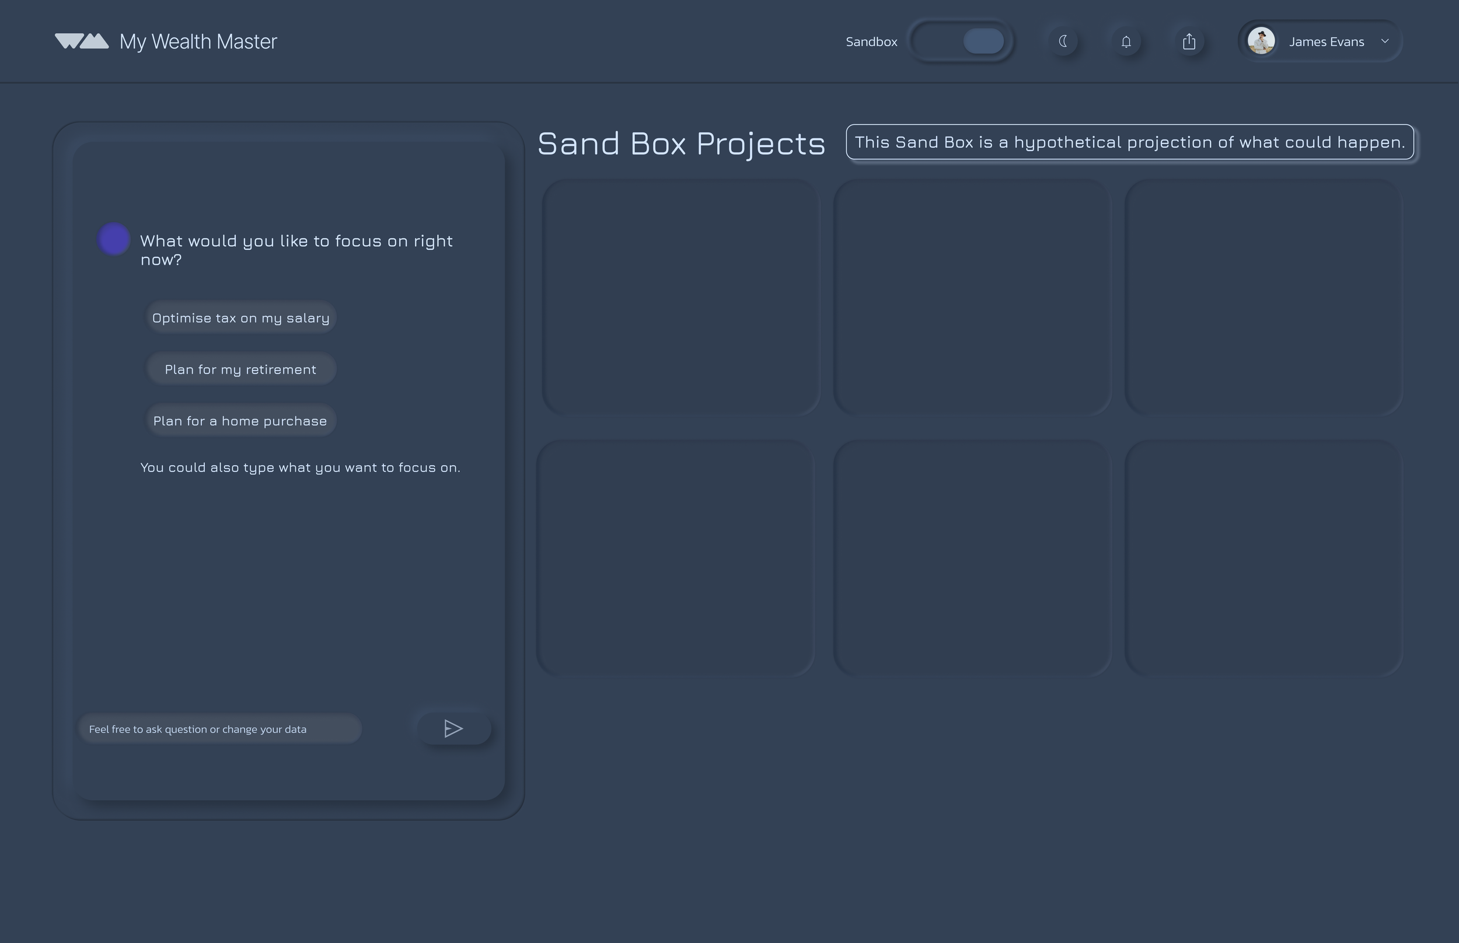1459x943 pixels.
Task: Open the top-right sandbox project card
Action: (1263, 297)
